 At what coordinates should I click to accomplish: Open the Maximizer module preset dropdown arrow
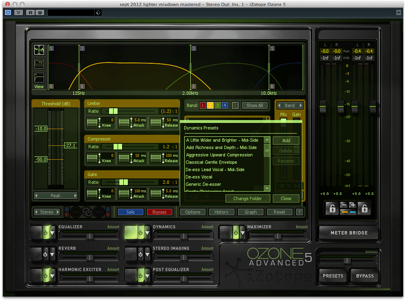[243, 233]
